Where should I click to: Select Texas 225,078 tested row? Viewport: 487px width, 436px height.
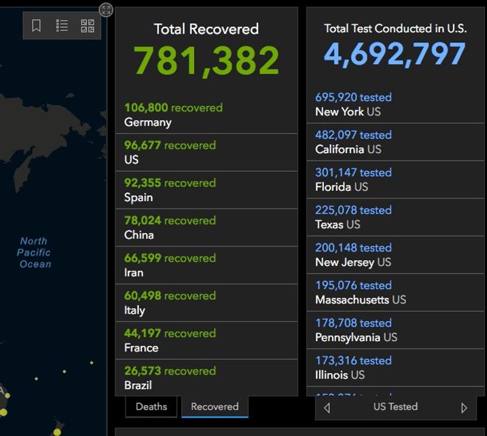pos(395,217)
